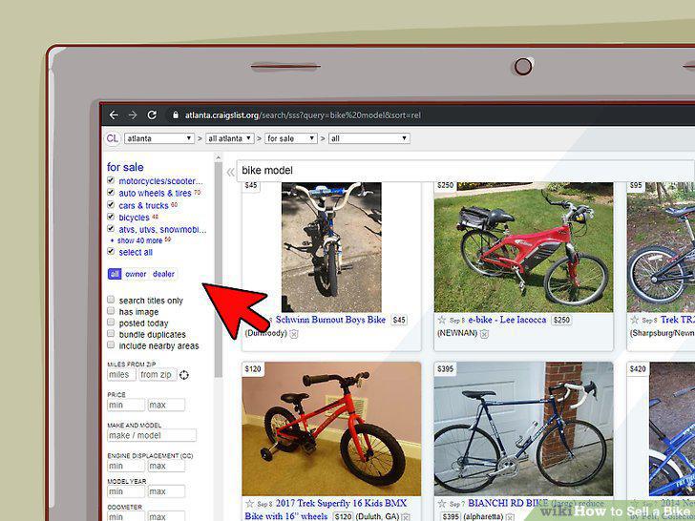Uncheck motorcycles/scooters category

111,180
